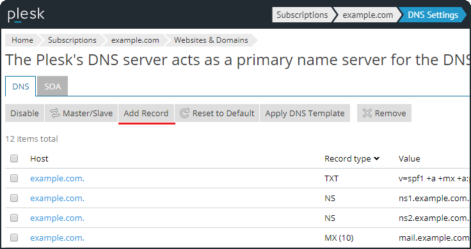Open example.com in the lower breadcrumb
Image resolution: width=471 pixels, height=249 pixels.
coord(135,40)
